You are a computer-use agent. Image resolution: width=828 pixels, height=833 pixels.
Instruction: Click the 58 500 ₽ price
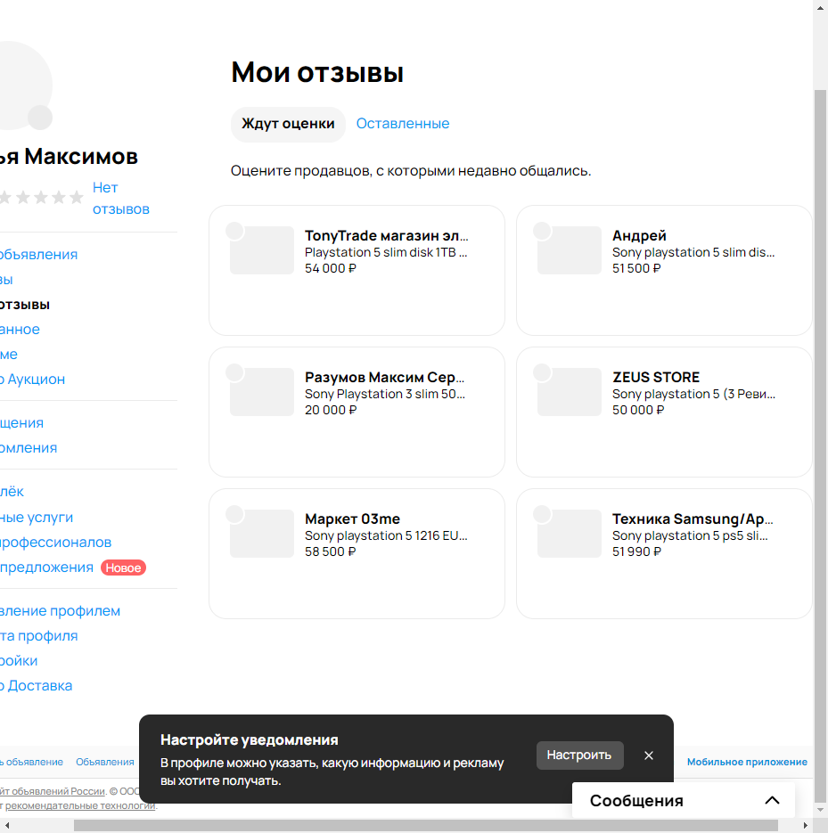click(330, 551)
